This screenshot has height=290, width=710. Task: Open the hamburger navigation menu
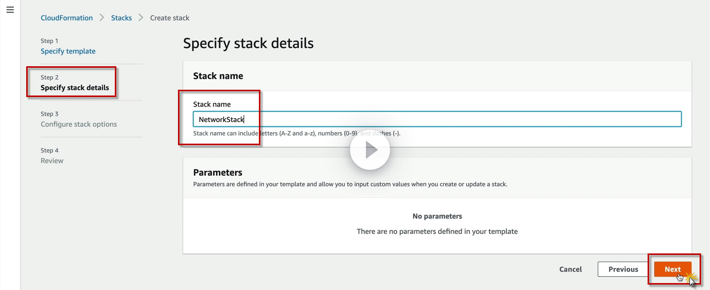coord(10,10)
